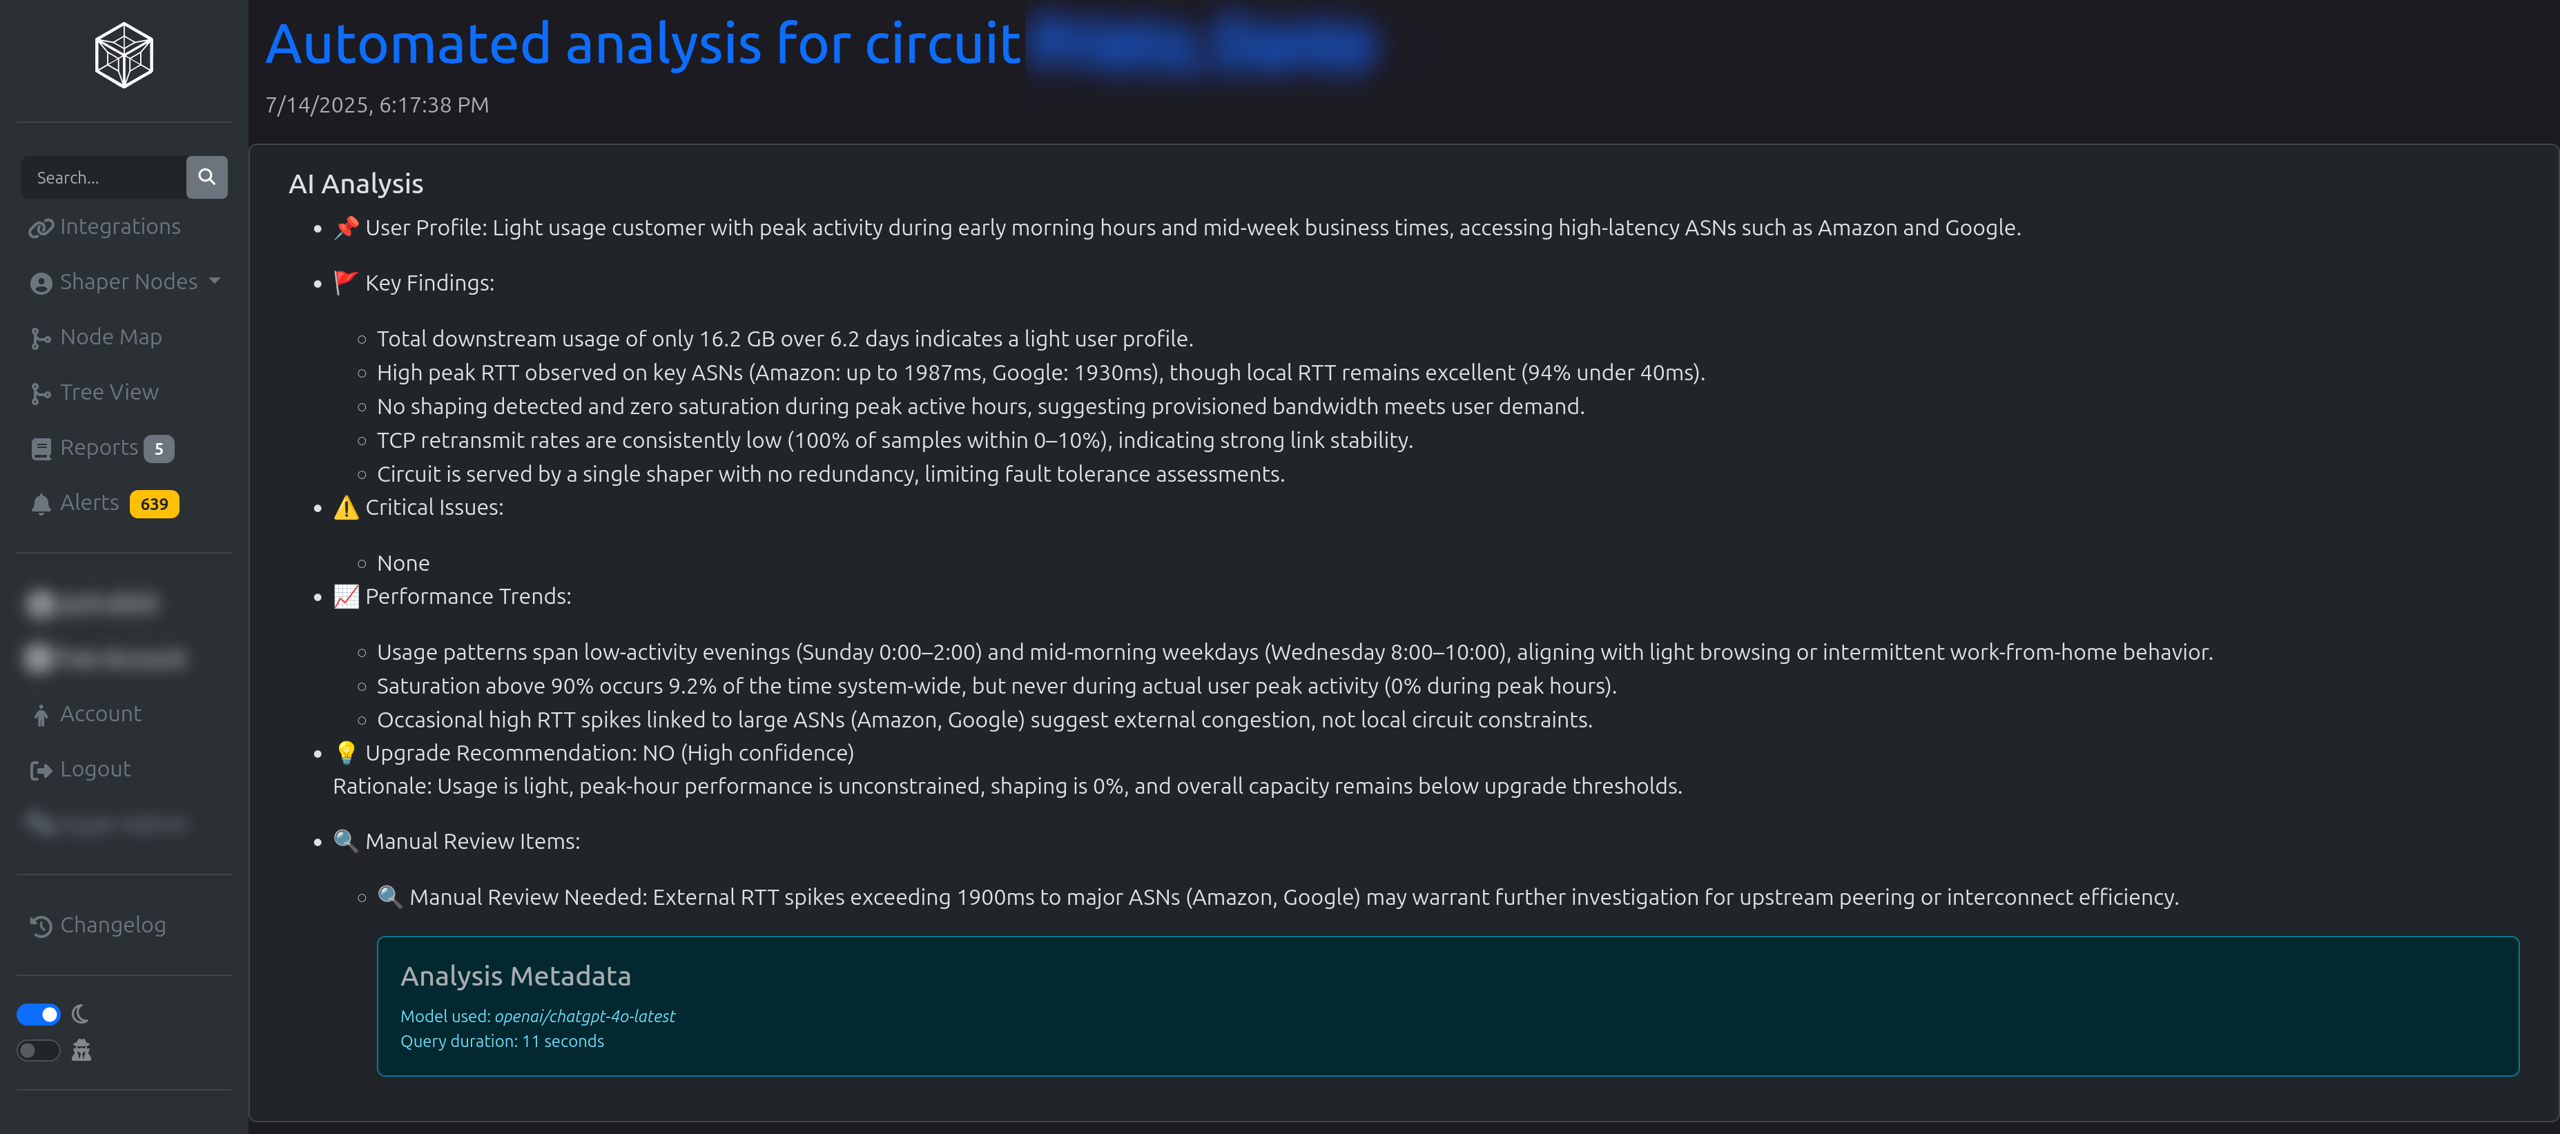
Task: Open the Alerts page
Action: [x=90, y=503]
